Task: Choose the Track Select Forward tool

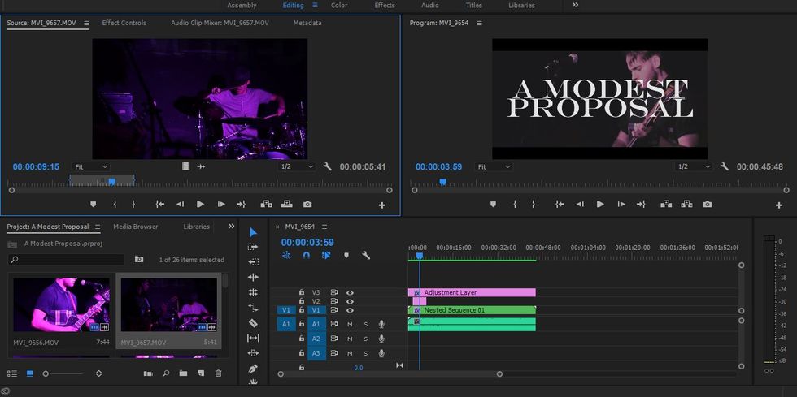Action: [253, 247]
